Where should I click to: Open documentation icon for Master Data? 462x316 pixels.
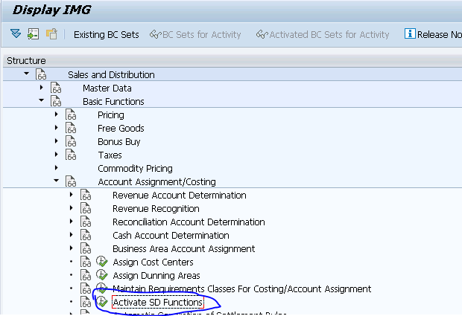(57, 88)
